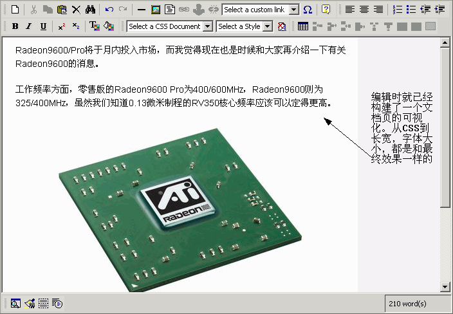Click inside the 'Select a Style' box
The height and width of the screenshot is (314, 453).
point(239,26)
